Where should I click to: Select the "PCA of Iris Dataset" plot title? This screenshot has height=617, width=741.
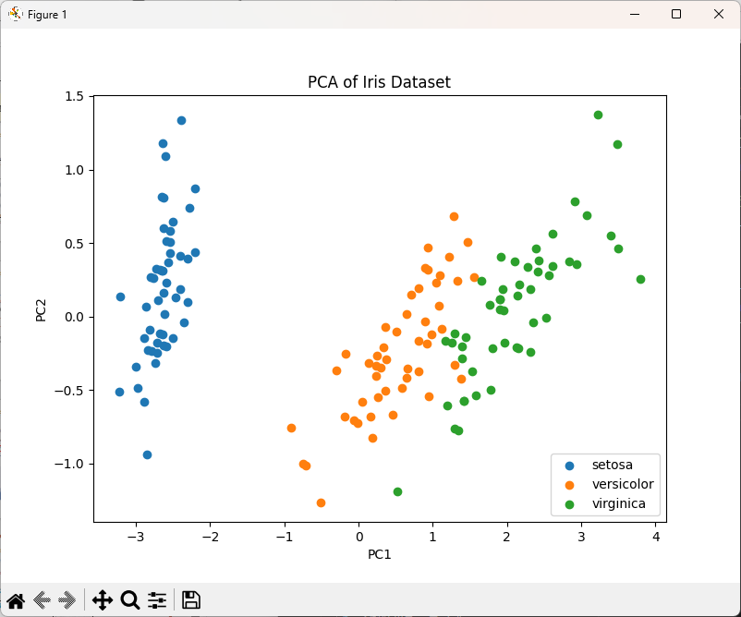tap(379, 82)
